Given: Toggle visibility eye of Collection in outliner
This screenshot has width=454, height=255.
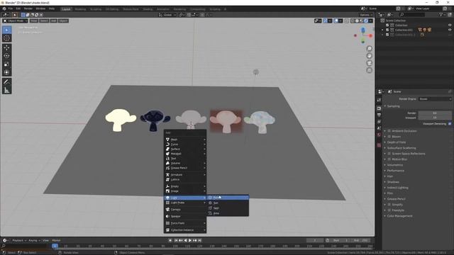Looking at the screenshot, I should [x=450, y=25].
